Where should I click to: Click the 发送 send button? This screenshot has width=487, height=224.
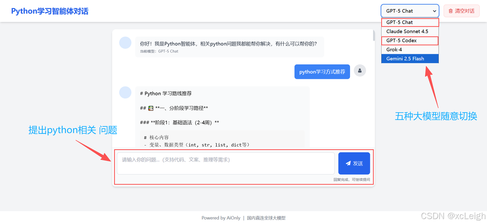(354, 163)
